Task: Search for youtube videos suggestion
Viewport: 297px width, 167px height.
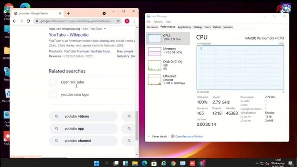Action: click(x=84, y=116)
